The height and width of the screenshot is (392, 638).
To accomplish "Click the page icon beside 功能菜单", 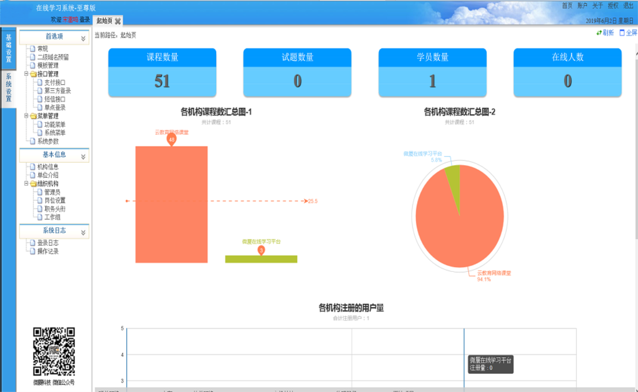I will click(x=40, y=124).
